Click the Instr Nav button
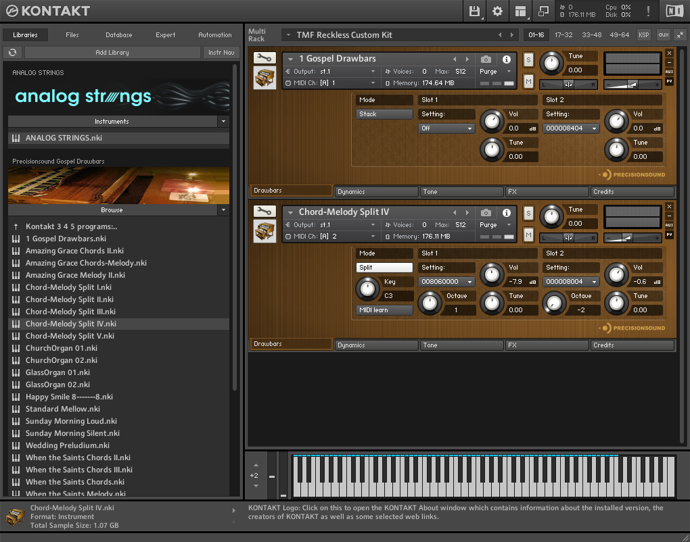This screenshot has height=542, width=690. [x=221, y=52]
